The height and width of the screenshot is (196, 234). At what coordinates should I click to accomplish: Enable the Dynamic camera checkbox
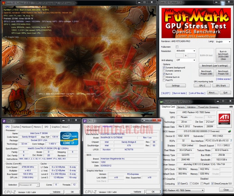tap(164, 71)
